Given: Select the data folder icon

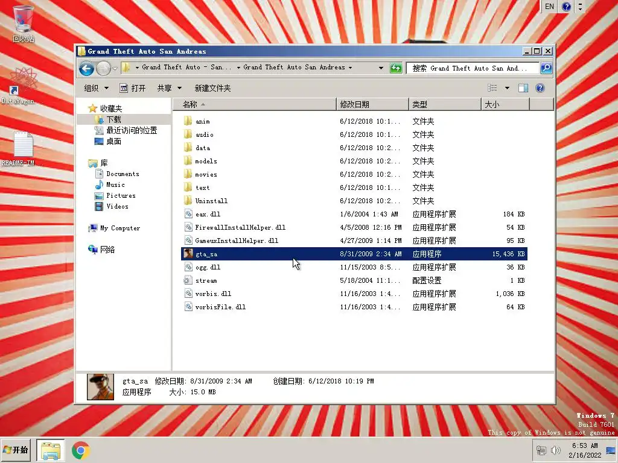Looking at the screenshot, I should pos(188,148).
